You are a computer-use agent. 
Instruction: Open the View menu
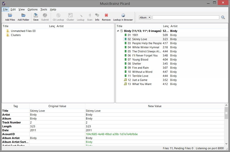[22, 9]
